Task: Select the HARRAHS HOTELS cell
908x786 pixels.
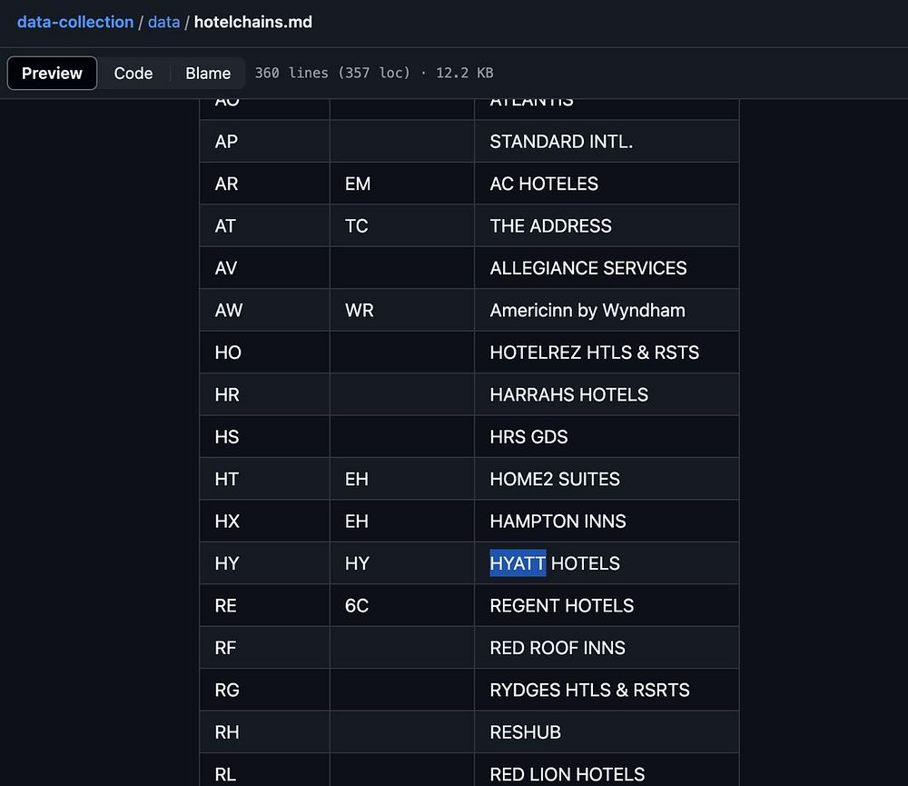Action: tap(607, 394)
